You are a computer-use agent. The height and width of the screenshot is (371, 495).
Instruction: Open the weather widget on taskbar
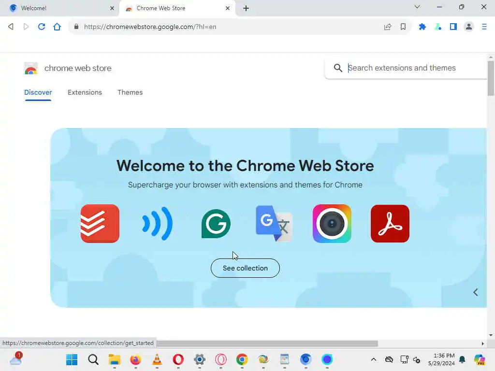point(16,359)
